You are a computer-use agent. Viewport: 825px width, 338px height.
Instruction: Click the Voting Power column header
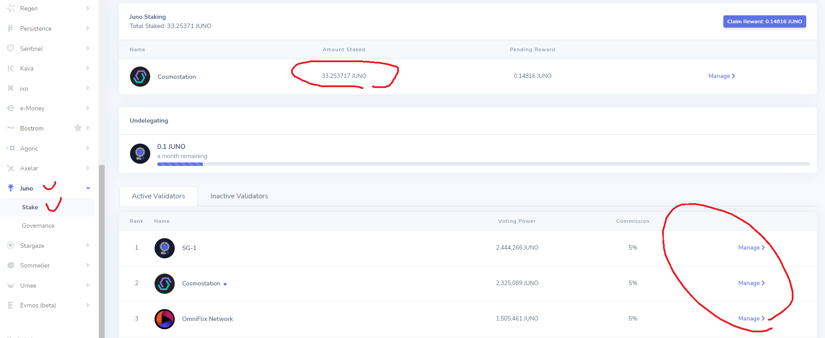point(517,221)
